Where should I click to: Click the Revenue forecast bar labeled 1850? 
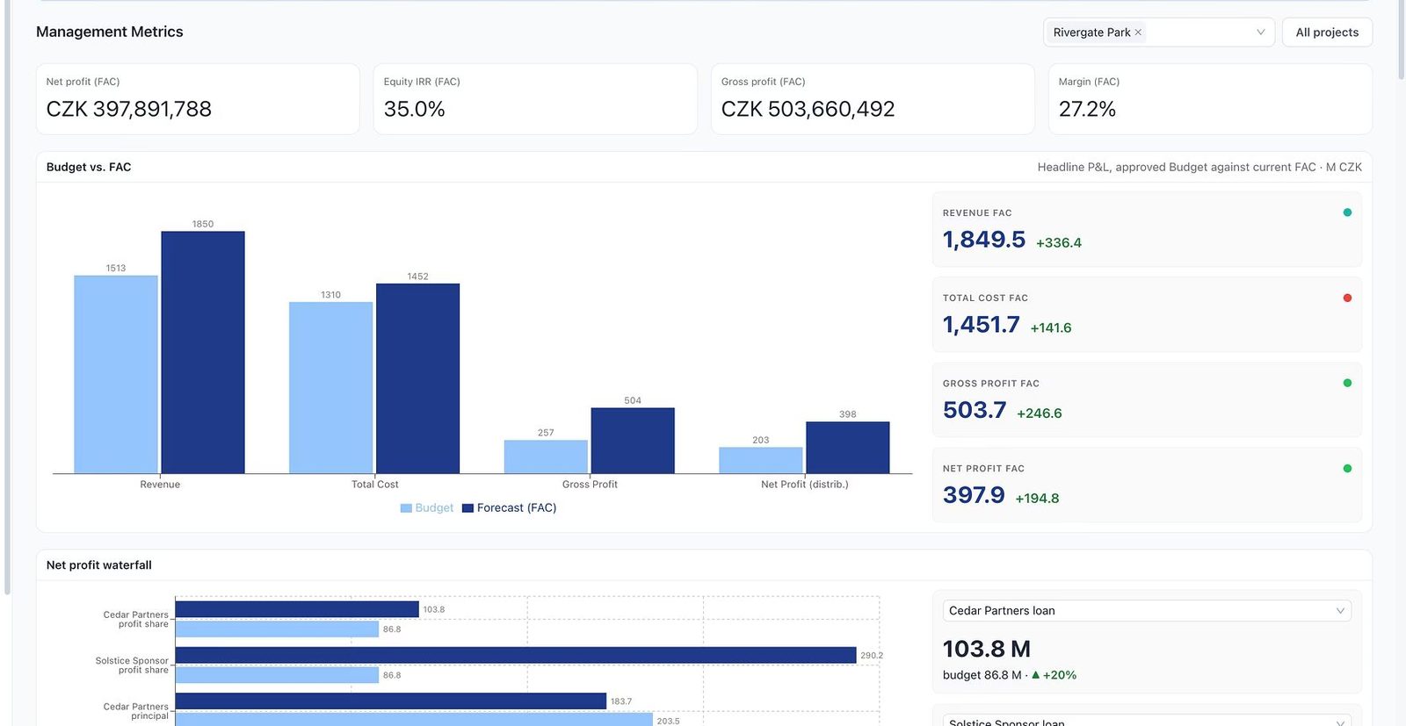coord(203,353)
